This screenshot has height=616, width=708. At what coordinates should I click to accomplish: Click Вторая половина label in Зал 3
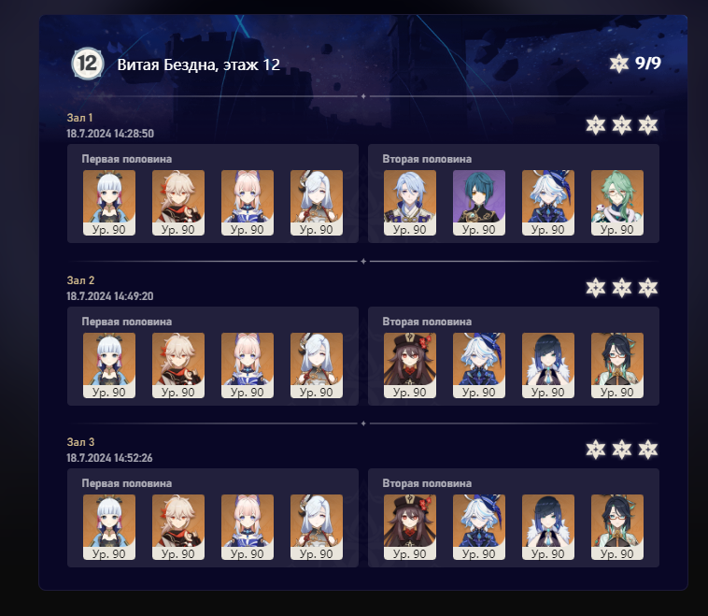[427, 483]
